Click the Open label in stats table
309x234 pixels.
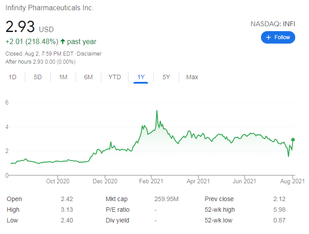14,199
